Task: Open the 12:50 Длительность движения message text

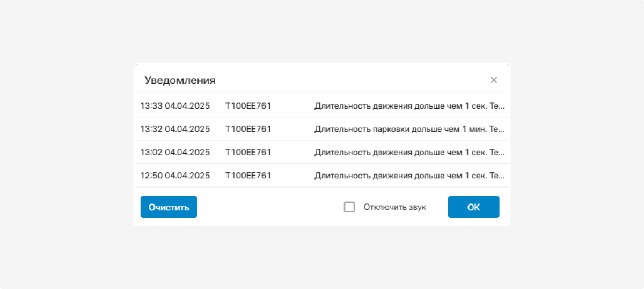Action: coord(409,175)
